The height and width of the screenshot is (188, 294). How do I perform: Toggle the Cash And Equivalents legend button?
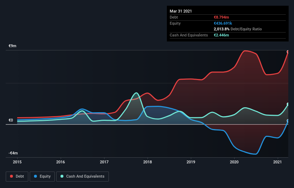point(82,177)
